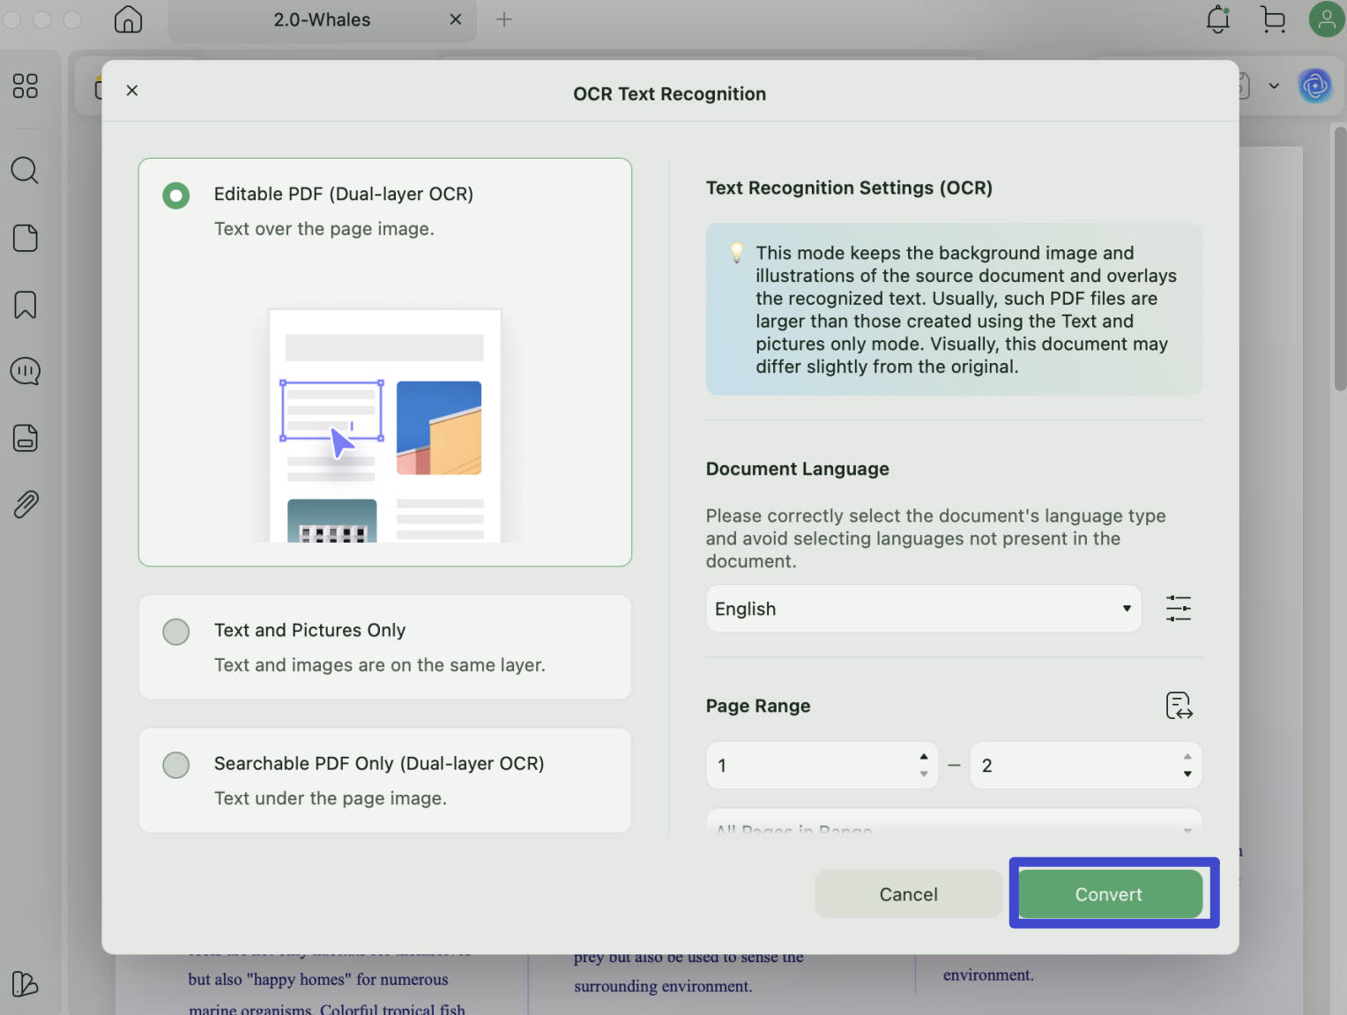Click the Convert button
This screenshot has height=1015, width=1347.
tap(1109, 894)
